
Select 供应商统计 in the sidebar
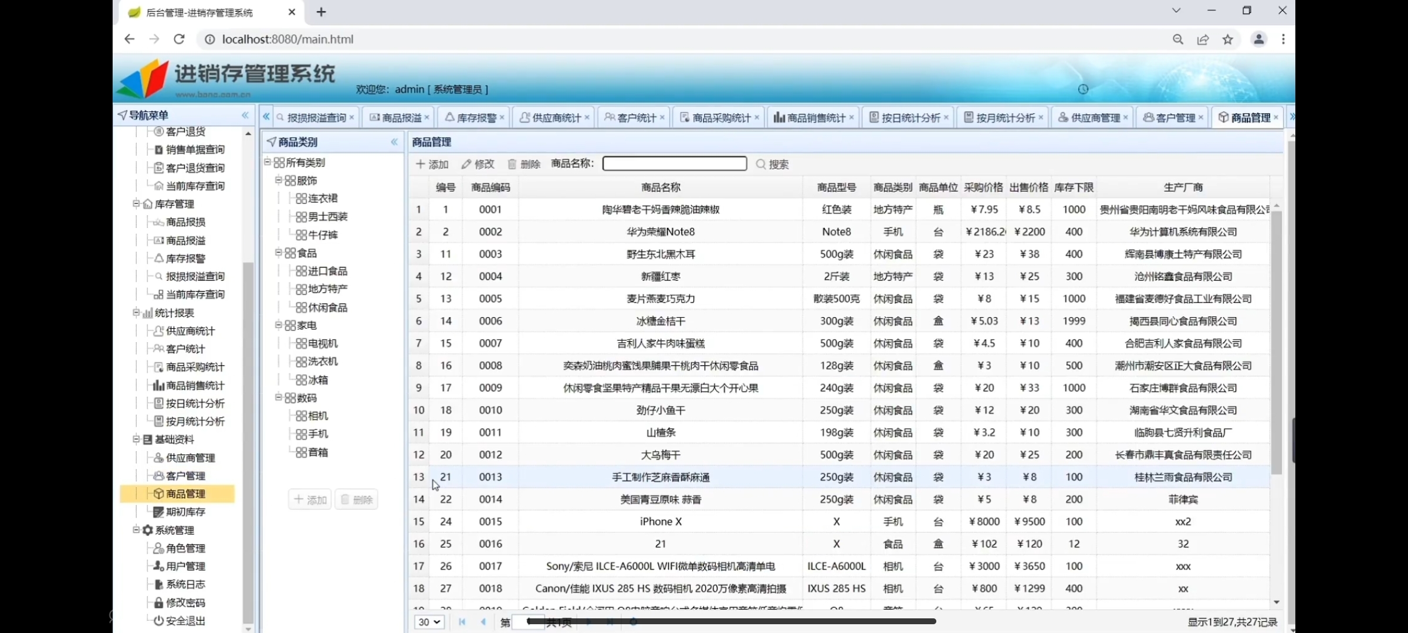pyautogui.click(x=185, y=331)
